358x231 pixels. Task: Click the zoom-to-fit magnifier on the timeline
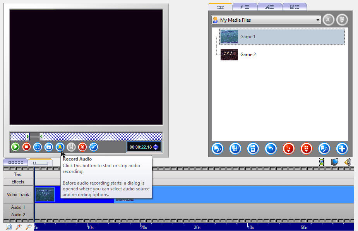click(x=9, y=227)
